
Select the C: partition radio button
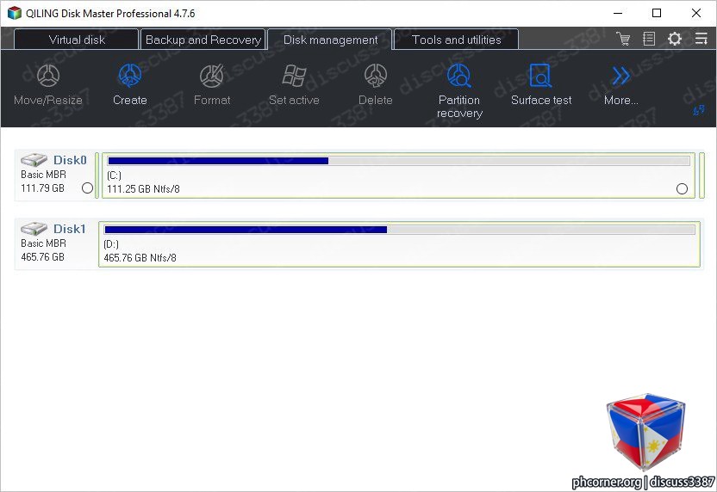pyautogui.click(x=682, y=188)
